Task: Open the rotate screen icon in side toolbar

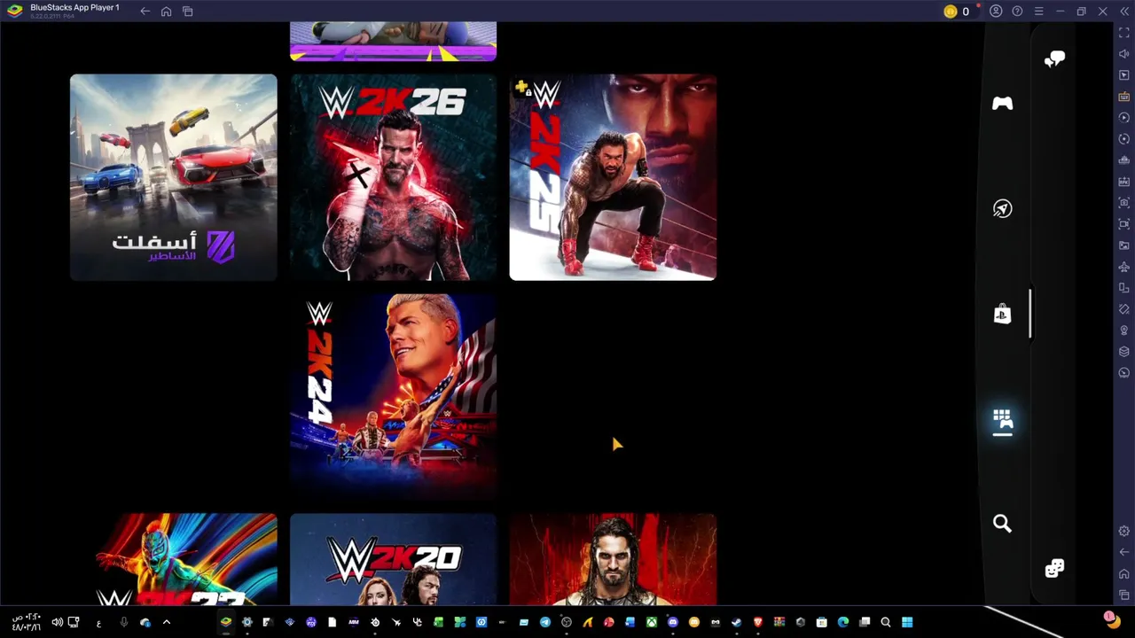Action: (x=1124, y=288)
